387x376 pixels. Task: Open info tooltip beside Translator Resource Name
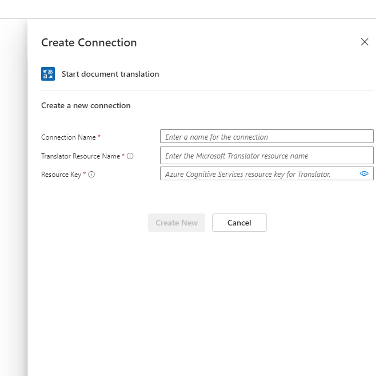(130, 156)
